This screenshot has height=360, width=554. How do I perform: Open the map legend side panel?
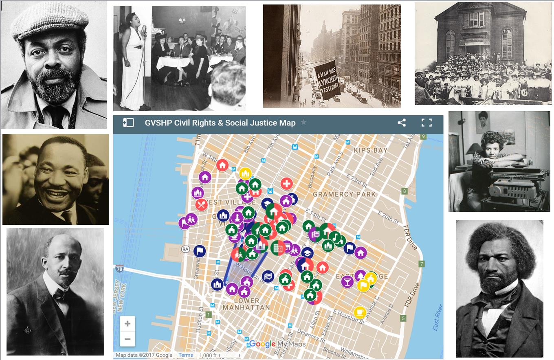tap(128, 123)
